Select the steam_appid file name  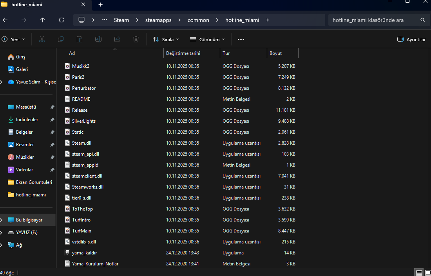point(85,165)
